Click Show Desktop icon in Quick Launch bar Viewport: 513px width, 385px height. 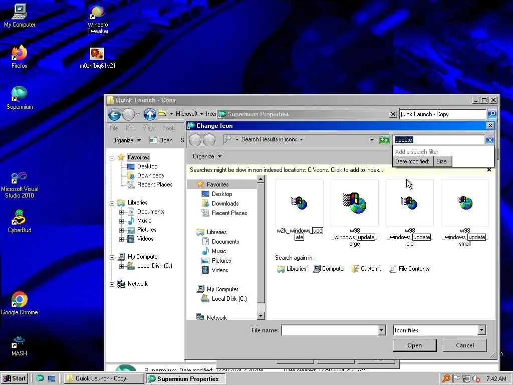click(x=52, y=378)
